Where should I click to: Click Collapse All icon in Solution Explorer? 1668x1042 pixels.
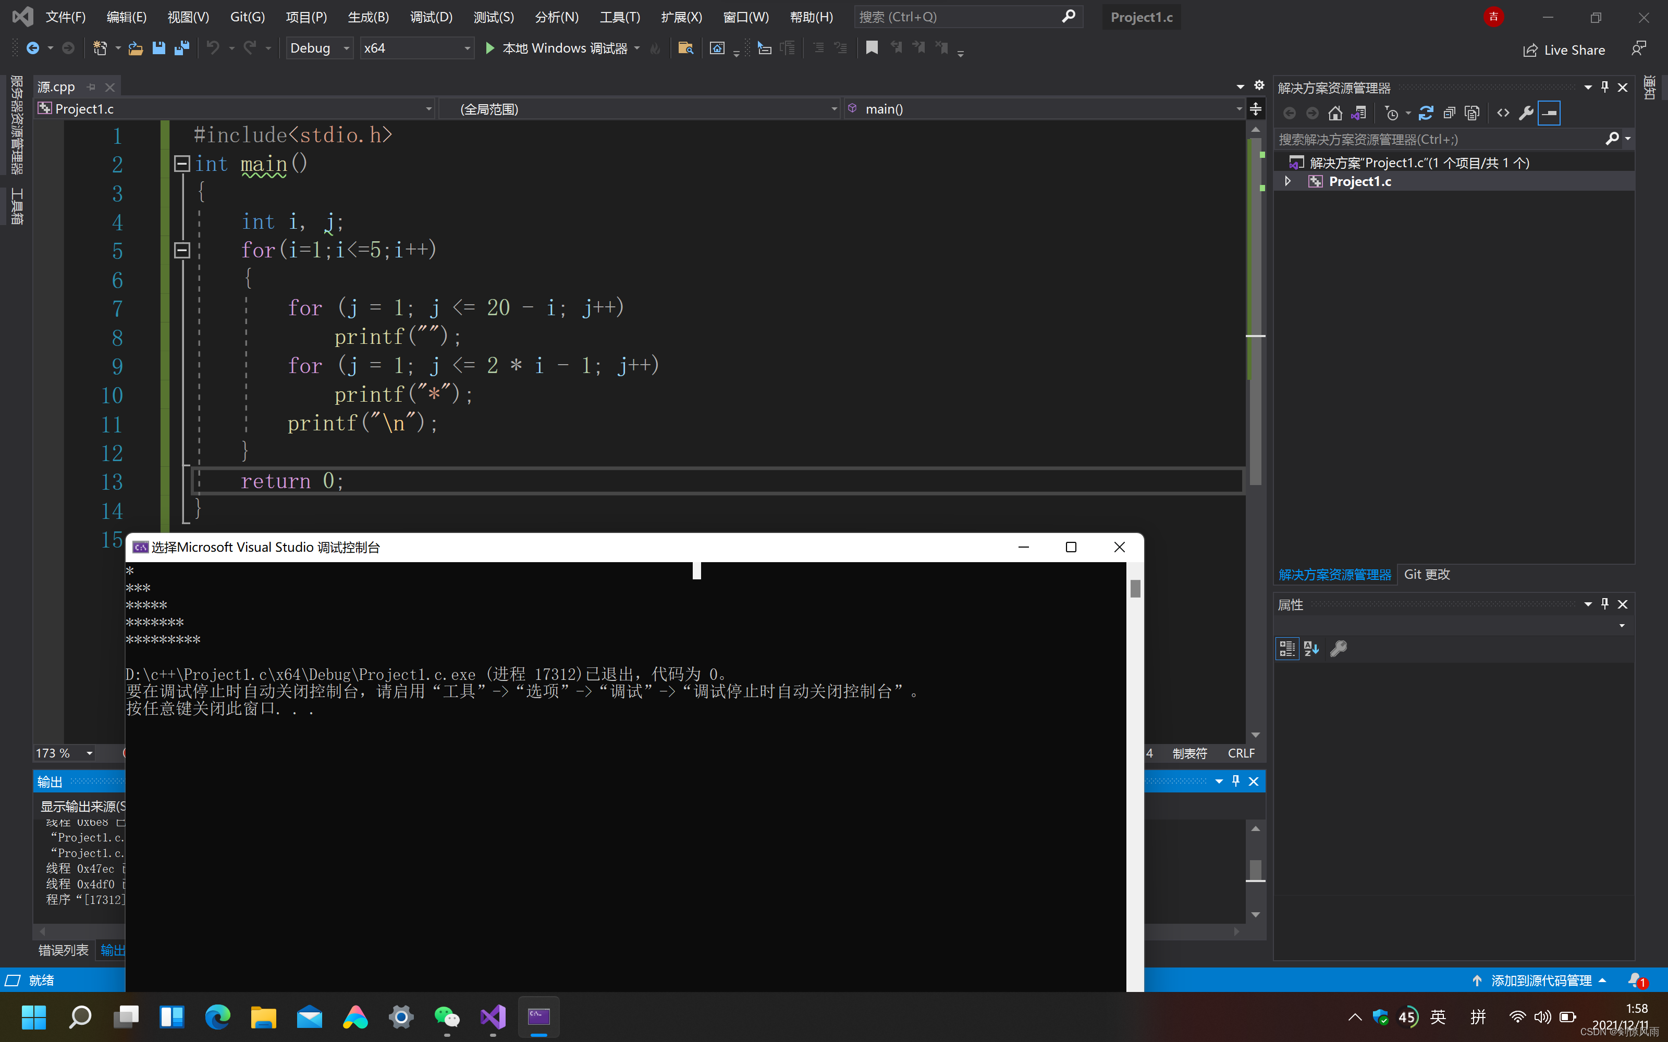click(x=1449, y=113)
